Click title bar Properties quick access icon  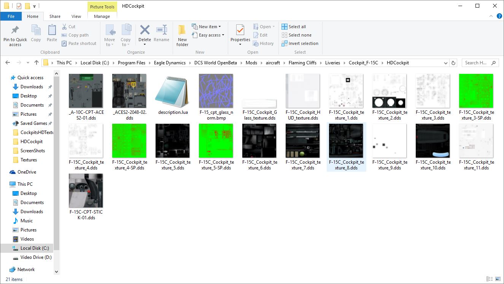tap(19, 6)
